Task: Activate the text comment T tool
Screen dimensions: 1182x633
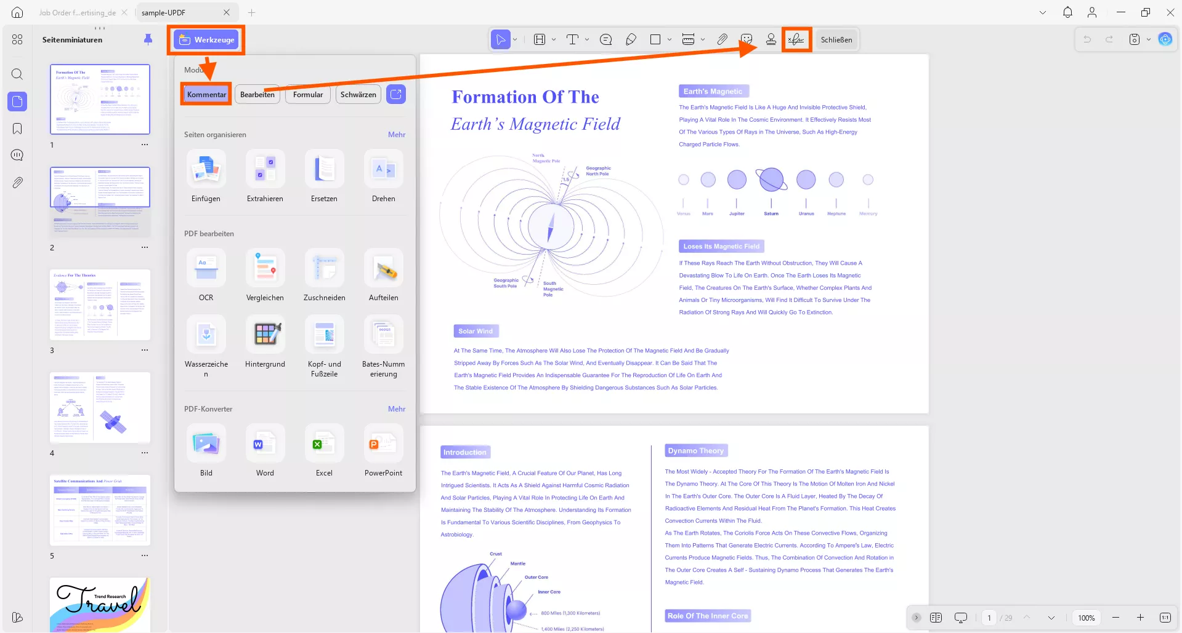Action: [572, 40]
